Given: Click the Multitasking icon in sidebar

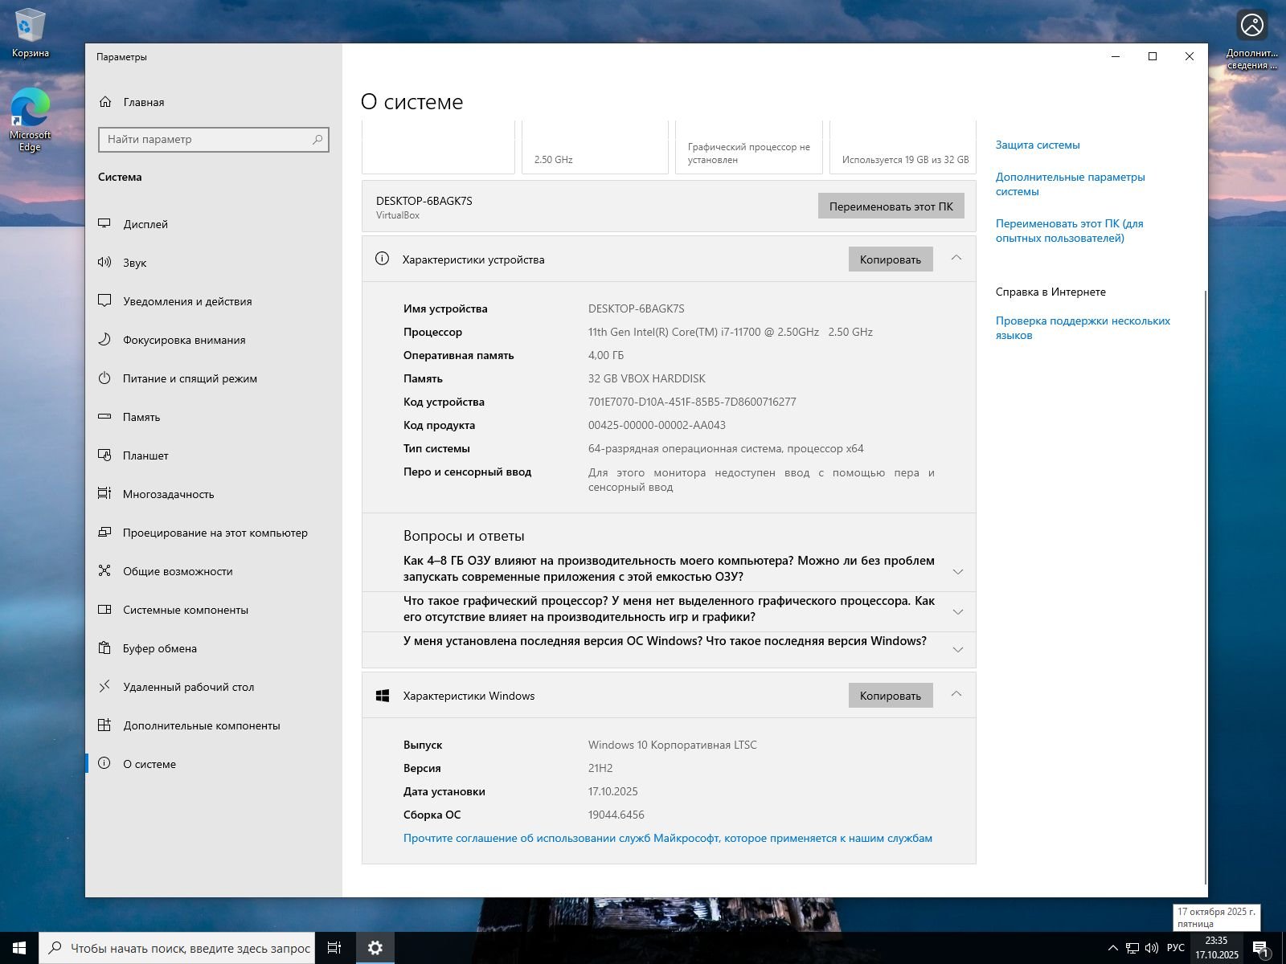Looking at the screenshot, I should tap(104, 494).
